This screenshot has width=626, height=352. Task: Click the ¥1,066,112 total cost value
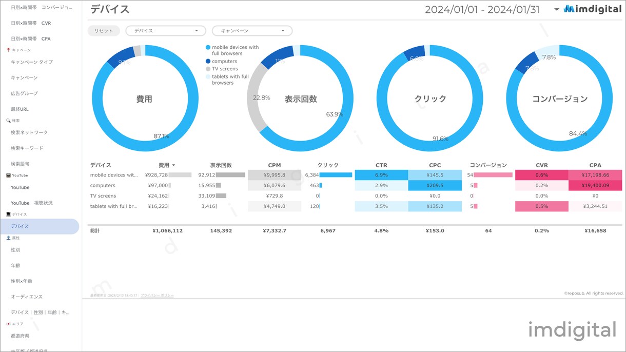167,231
